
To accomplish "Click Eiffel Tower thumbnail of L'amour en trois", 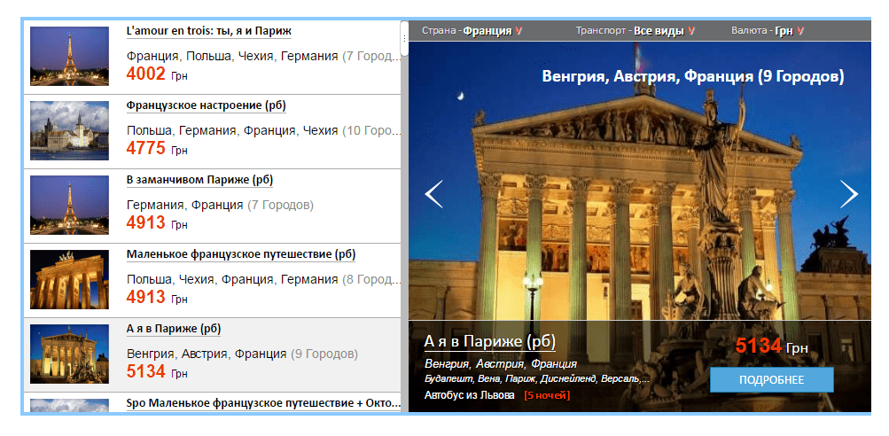I will tap(69, 56).
